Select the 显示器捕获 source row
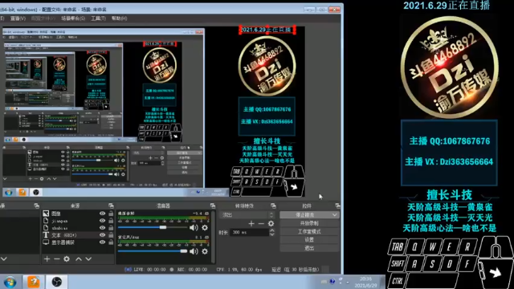The height and width of the screenshot is (289, 514). point(78,242)
